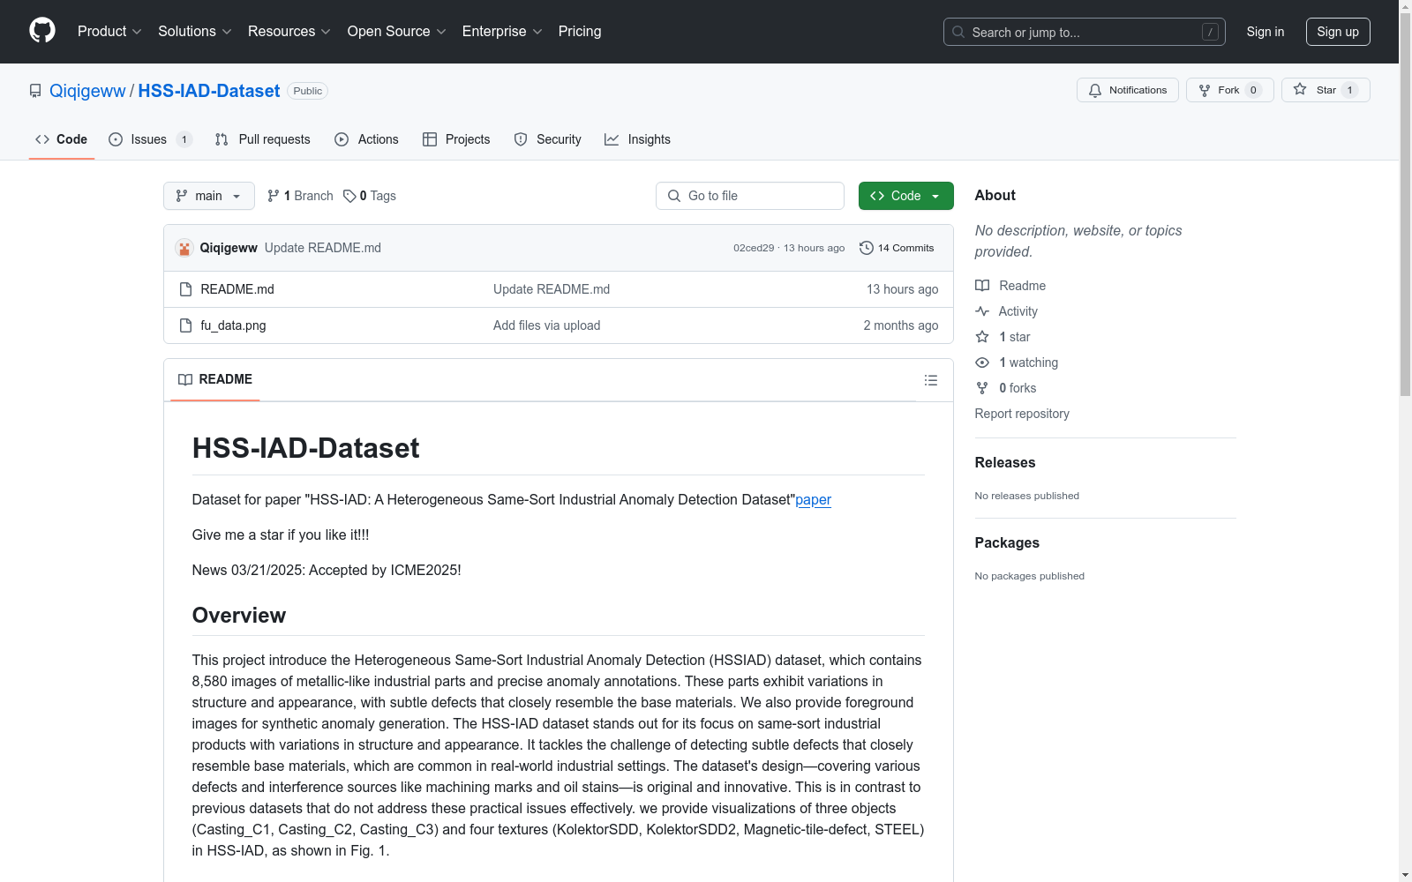The width and height of the screenshot is (1412, 882).
Task: Open Notifications for this repository
Action: point(1127,90)
